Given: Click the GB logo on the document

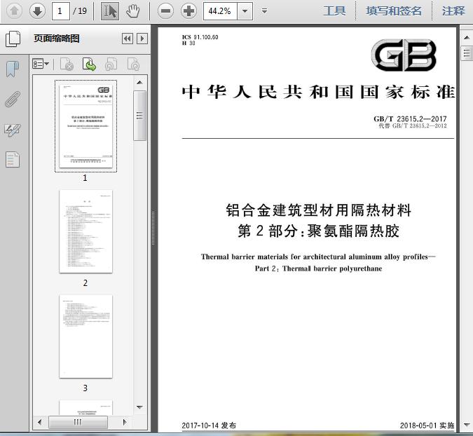Looking at the screenshot, I should pos(404,55).
